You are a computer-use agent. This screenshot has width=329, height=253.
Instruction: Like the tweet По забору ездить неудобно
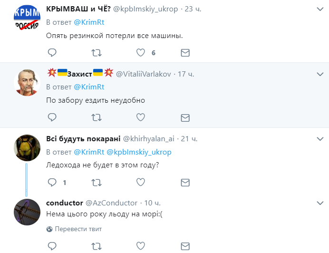pyautogui.click(x=141, y=117)
